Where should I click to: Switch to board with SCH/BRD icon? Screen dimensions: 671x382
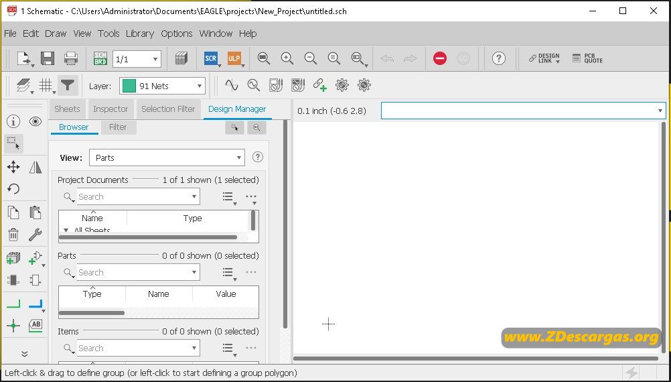click(x=100, y=58)
